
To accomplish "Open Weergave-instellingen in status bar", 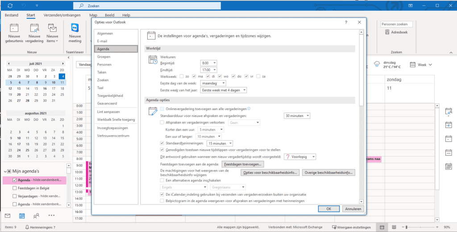I will pyautogui.click(x=351, y=227).
